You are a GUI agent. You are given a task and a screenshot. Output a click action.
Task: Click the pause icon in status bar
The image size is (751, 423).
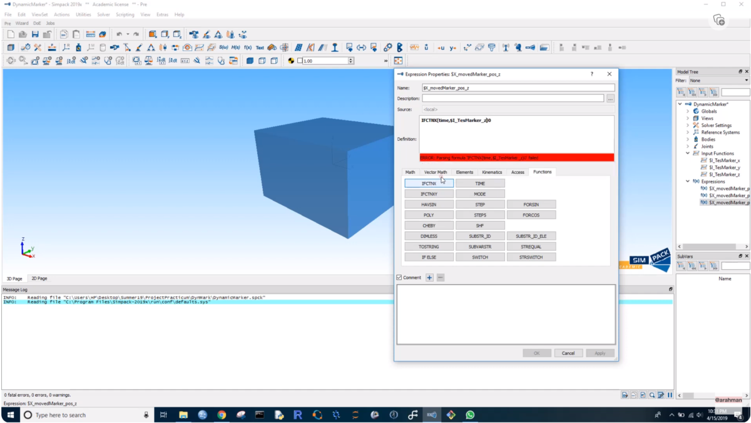[x=670, y=395]
